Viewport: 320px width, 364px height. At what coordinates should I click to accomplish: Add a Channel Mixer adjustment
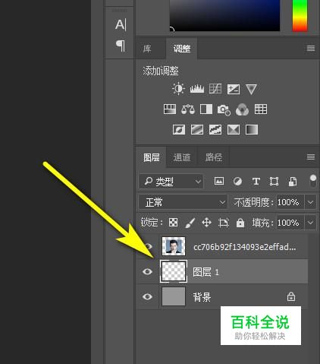[x=242, y=109]
